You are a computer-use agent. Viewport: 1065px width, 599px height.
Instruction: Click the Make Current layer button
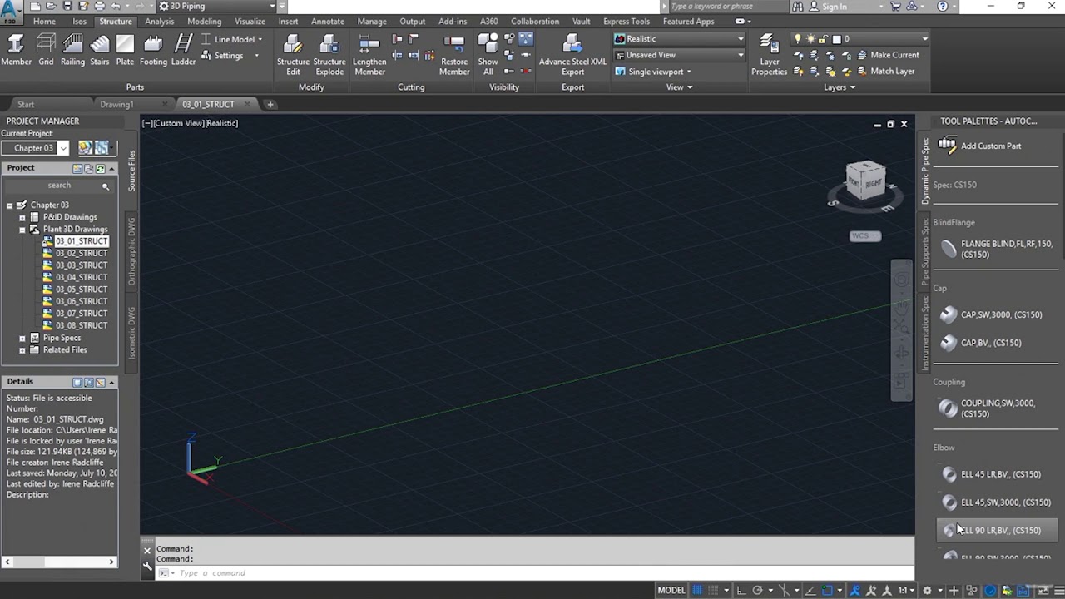(x=887, y=55)
